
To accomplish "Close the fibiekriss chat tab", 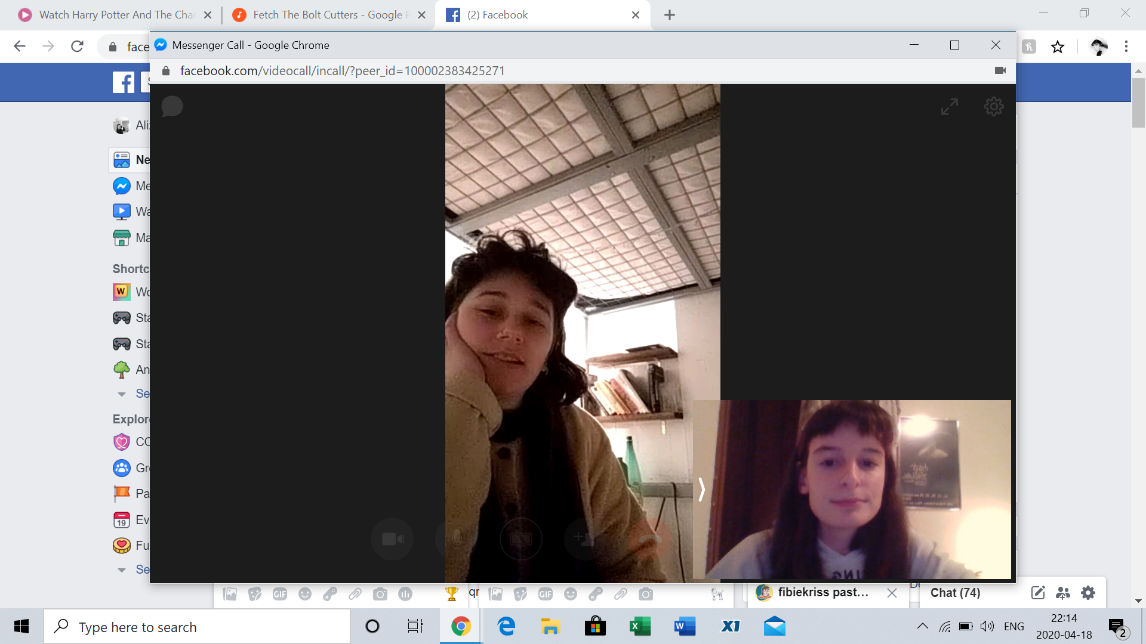I will pyautogui.click(x=892, y=593).
